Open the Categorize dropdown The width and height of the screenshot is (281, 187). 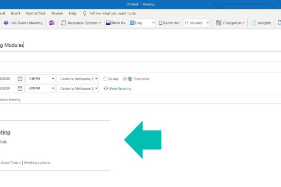pyautogui.click(x=230, y=23)
